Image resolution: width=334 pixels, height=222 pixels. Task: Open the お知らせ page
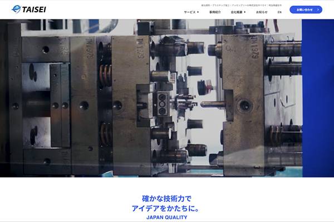262,12
